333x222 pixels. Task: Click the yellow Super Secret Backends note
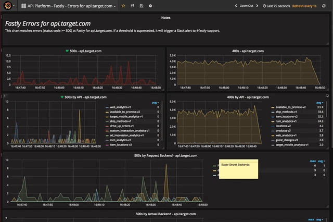(238, 169)
